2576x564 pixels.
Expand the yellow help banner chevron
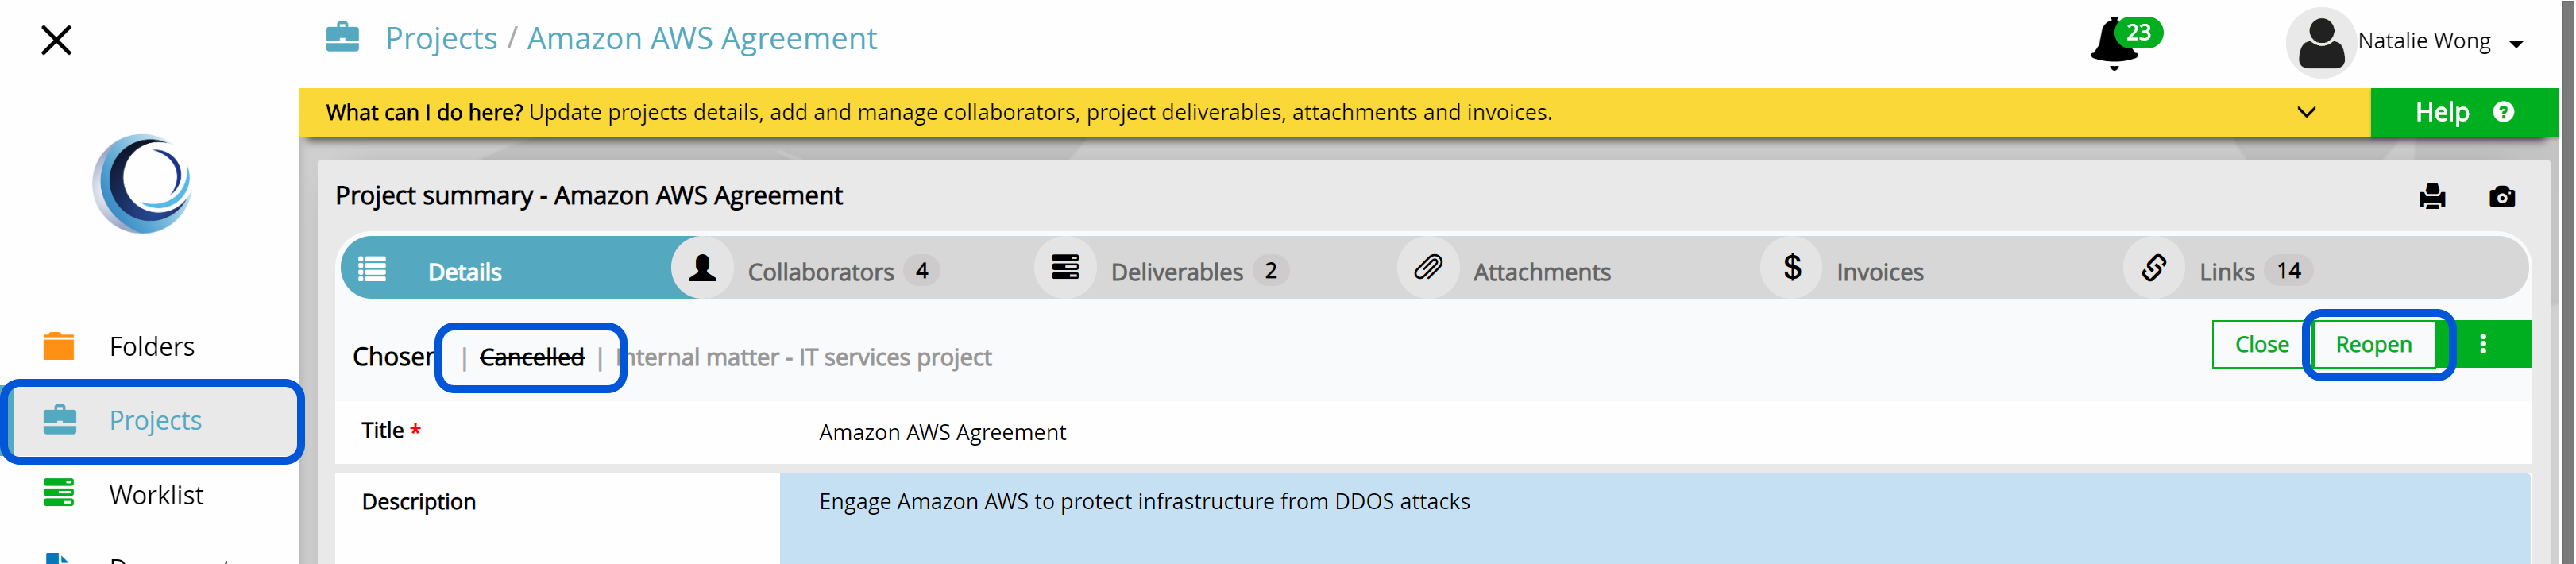[2306, 112]
